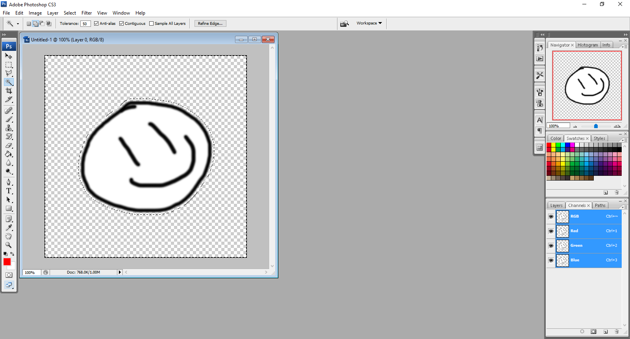Hide the Blue channel visibility eye
The height and width of the screenshot is (339, 630).
click(551, 260)
